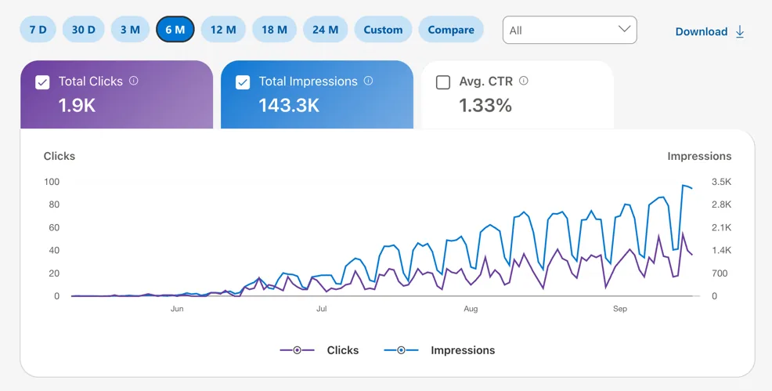Click the download arrow icon
This screenshot has height=391, width=772.
pyautogui.click(x=739, y=32)
